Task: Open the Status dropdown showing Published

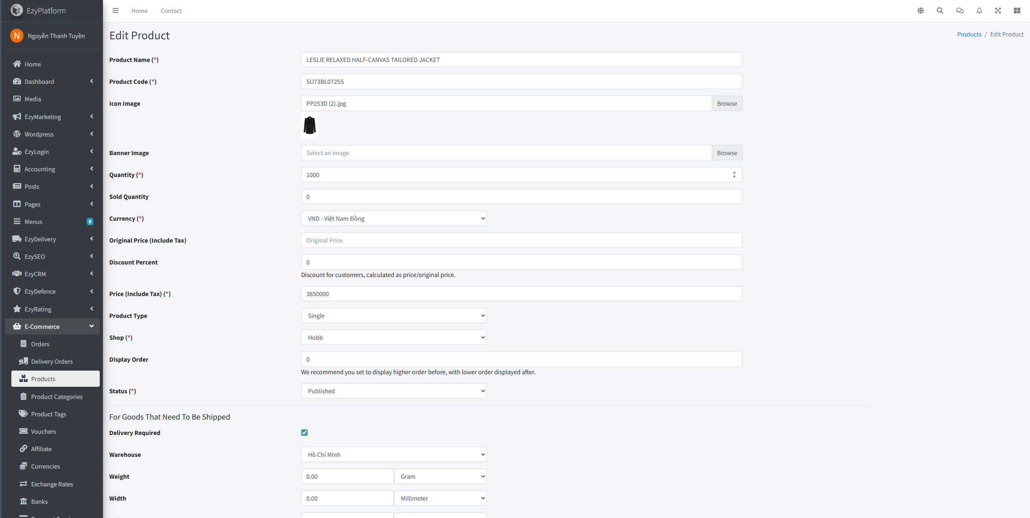Action: 394,391
